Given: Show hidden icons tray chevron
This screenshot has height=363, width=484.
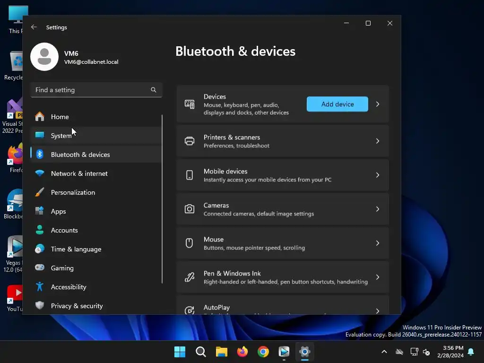Looking at the screenshot, I should click(x=384, y=352).
